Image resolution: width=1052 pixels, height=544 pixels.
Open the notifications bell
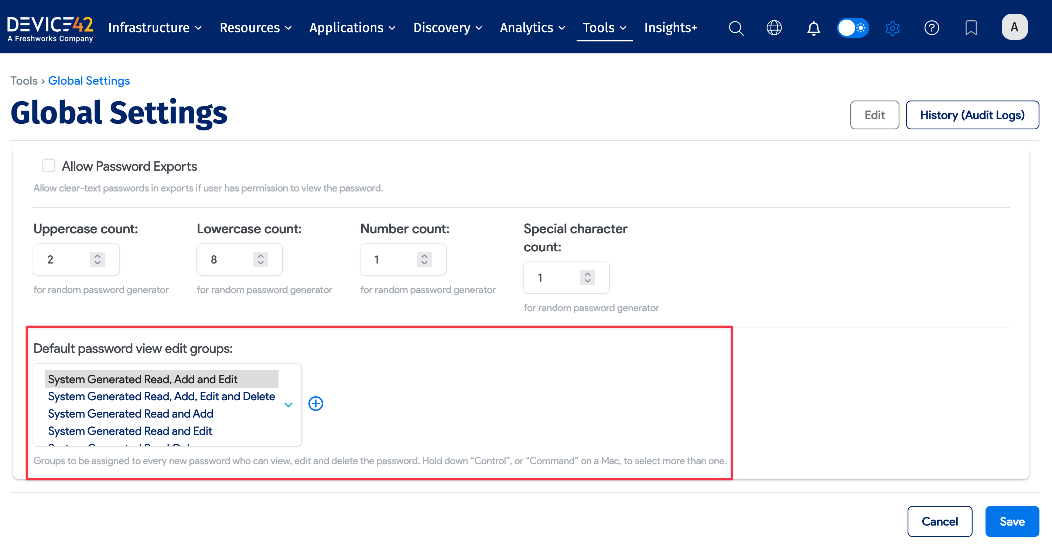tap(813, 28)
